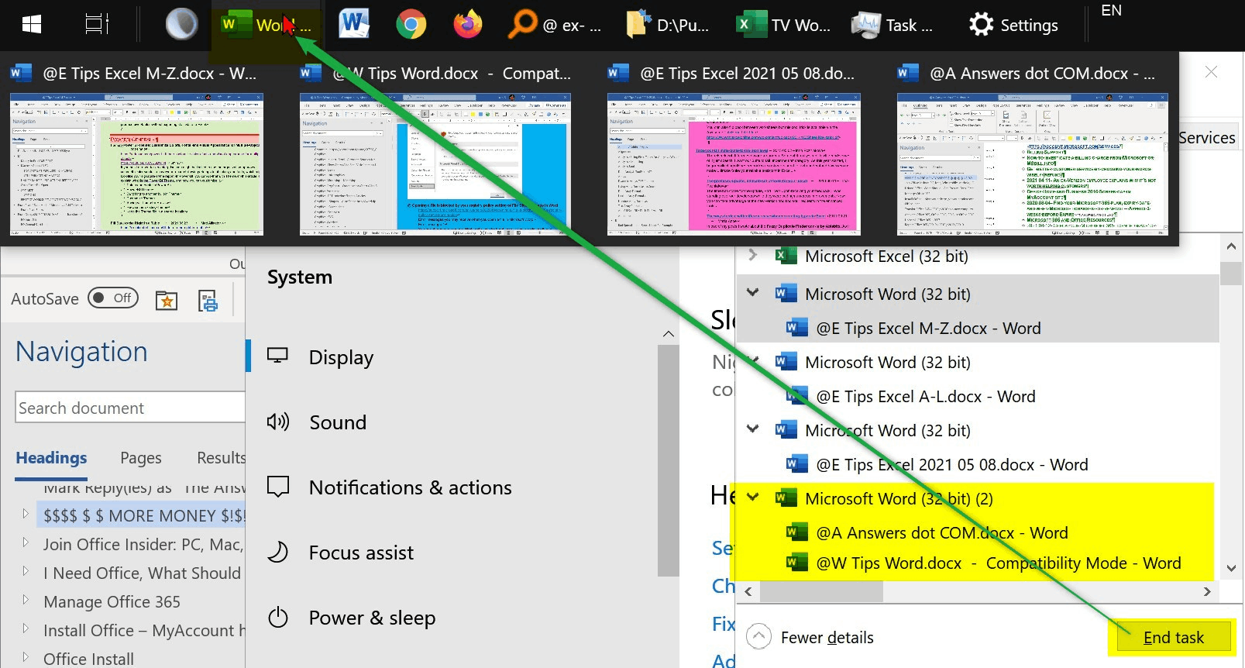Viewport: 1245px width, 668px height.
Task: Open Display settings in the System list
Action: pos(341,357)
